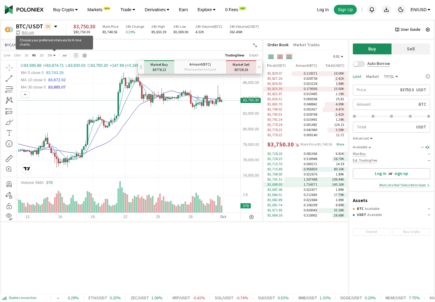Select the crosshair cursor tool
Image resolution: width=435 pixels, height=302 pixels.
point(9,67)
